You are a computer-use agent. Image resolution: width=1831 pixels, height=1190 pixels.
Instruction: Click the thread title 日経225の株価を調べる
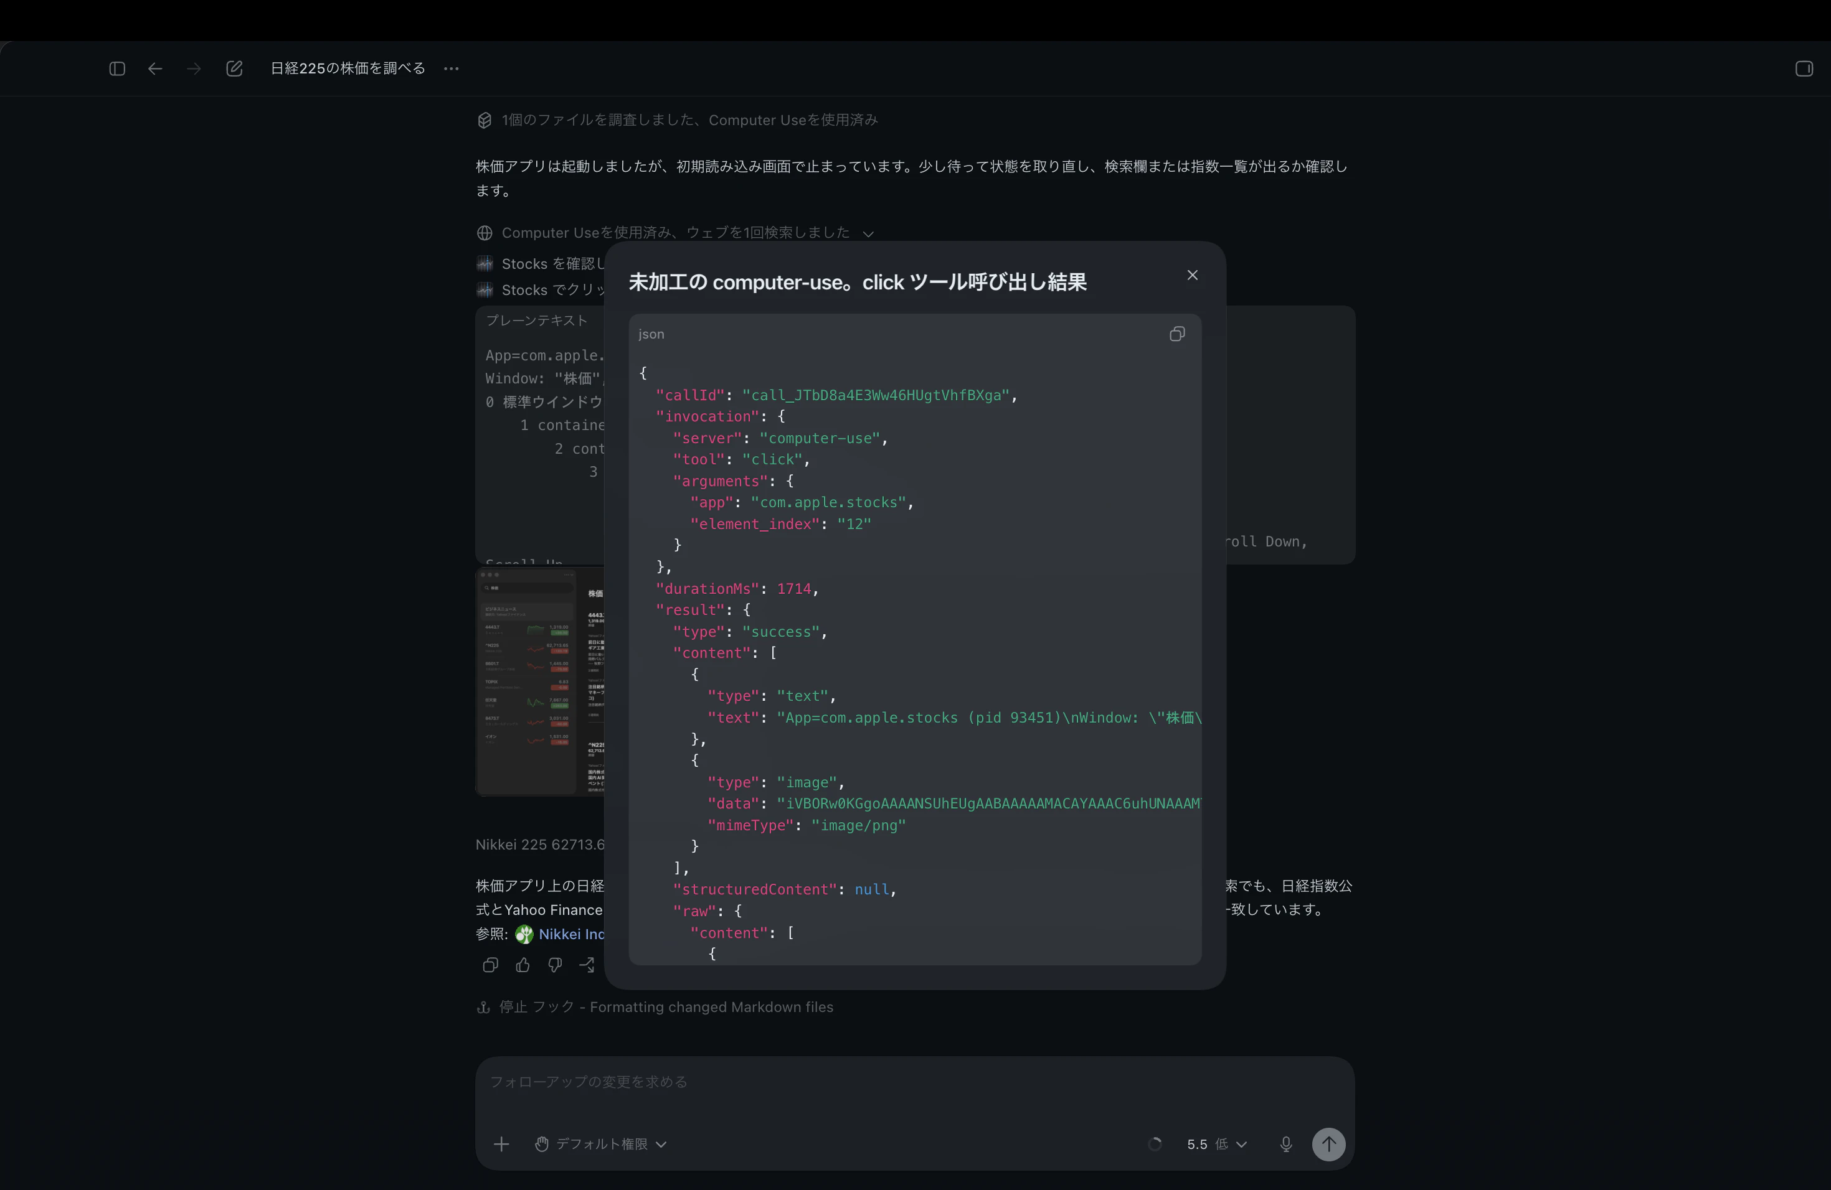pyautogui.click(x=348, y=68)
